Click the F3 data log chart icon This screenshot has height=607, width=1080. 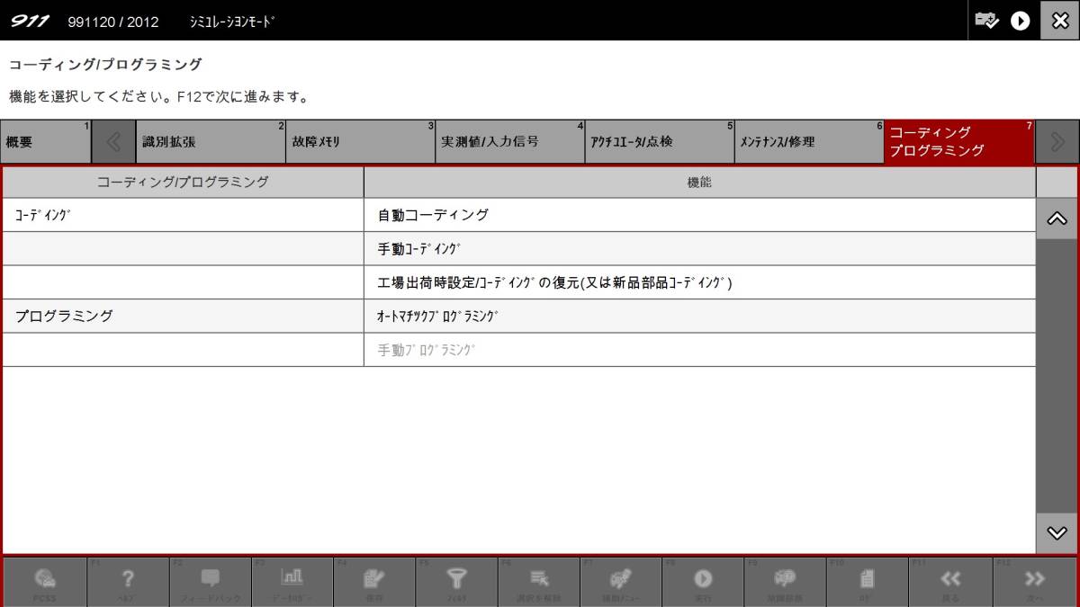pyautogui.click(x=292, y=580)
